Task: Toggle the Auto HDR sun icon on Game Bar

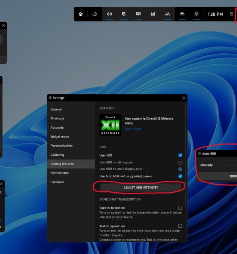Action: click(x=196, y=14)
